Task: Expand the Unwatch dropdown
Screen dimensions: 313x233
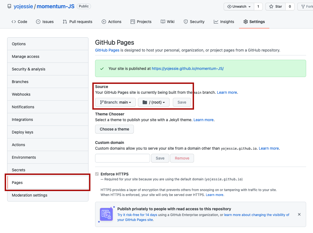Action: pos(239,7)
